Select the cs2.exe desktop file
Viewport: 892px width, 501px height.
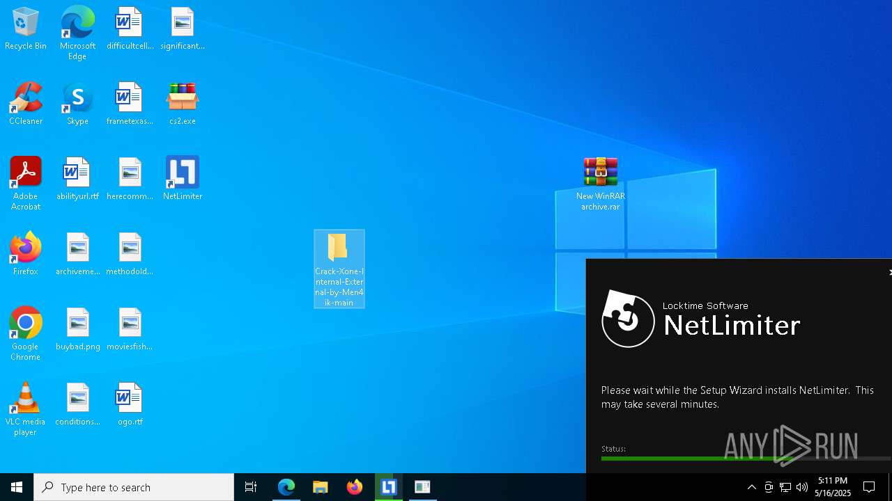[183, 104]
